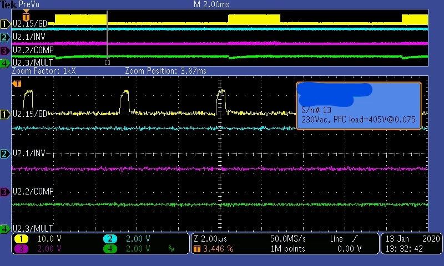The width and height of the screenshot is (444, 266).
Task: Click the zoom box bracket marker in overview
Action: (x=107, y=63)
